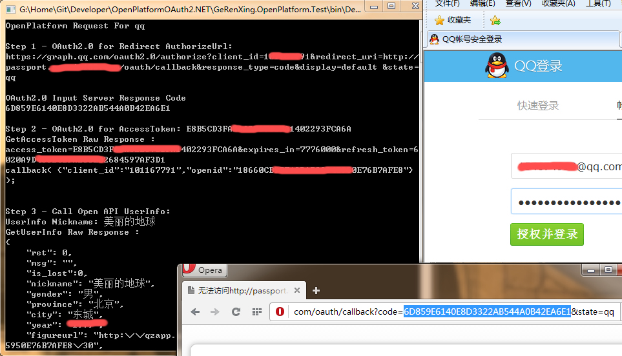Select the QQ帐号安全登录 browser tab

(522, 39)
